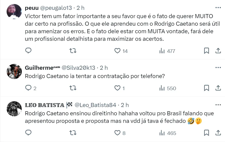Bookmark peuu's tweet

[x=207, y=51]
